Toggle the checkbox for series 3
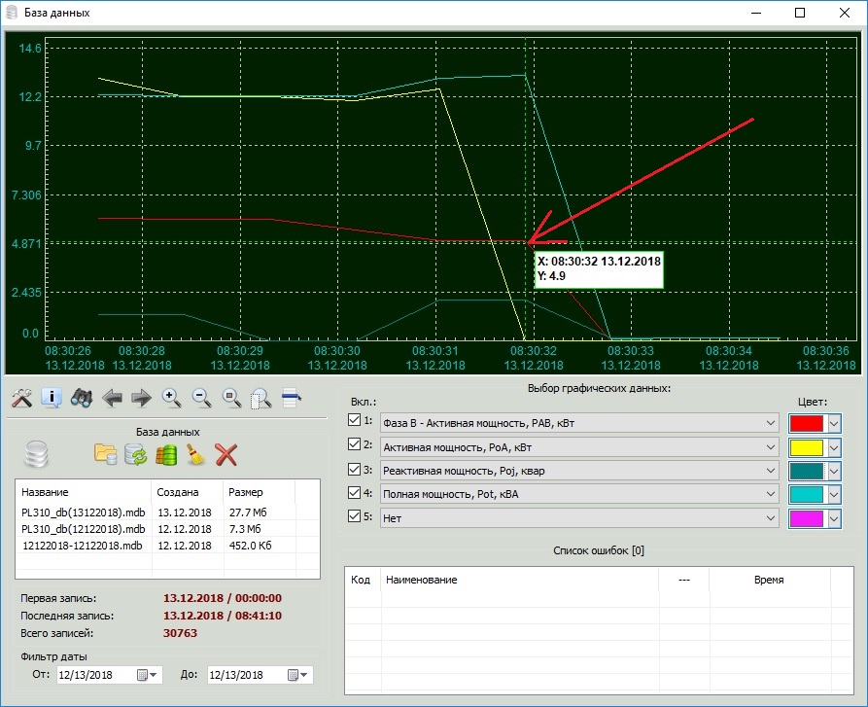The image size is (868, 707). 354,469
